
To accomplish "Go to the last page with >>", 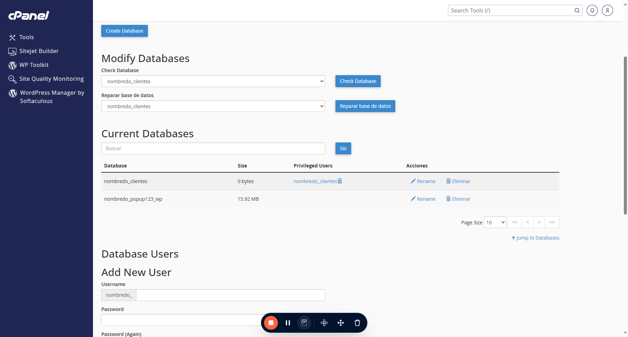I will (x=552, y=222).
